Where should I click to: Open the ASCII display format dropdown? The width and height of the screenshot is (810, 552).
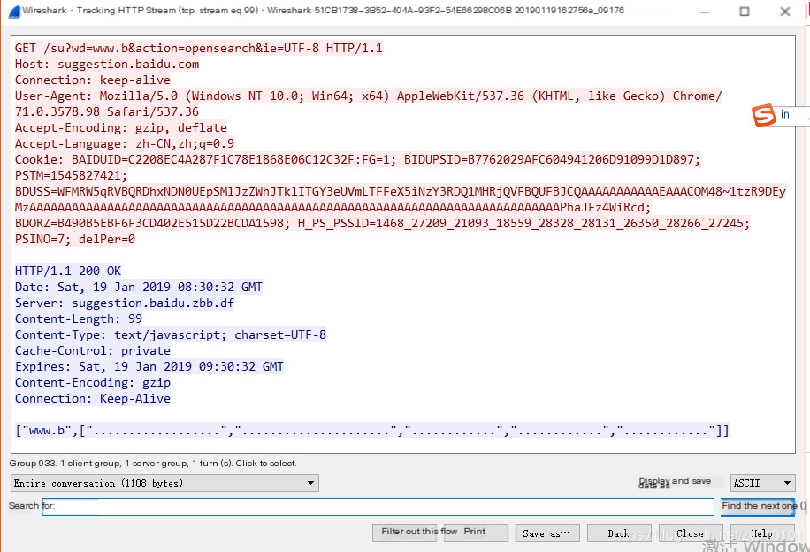(762, 483)
